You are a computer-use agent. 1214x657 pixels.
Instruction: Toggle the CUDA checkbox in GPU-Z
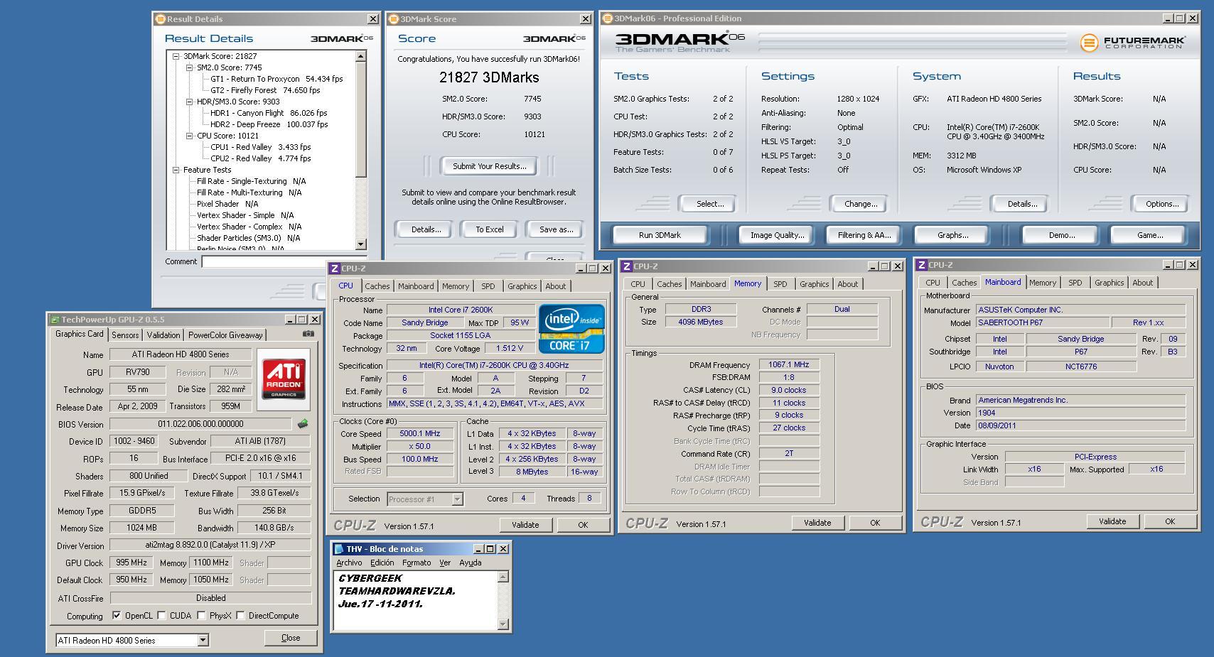pyautogui.click(x=161, y=616)
